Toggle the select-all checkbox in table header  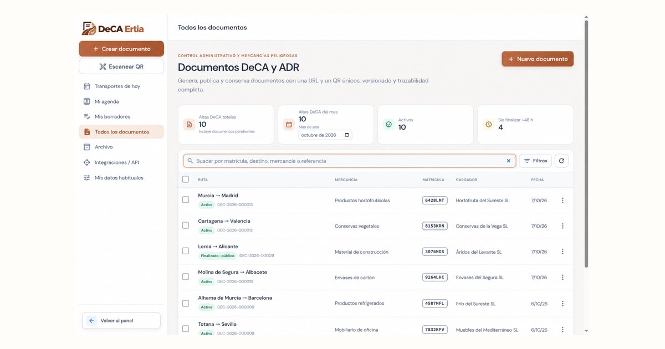pos(186,179)
